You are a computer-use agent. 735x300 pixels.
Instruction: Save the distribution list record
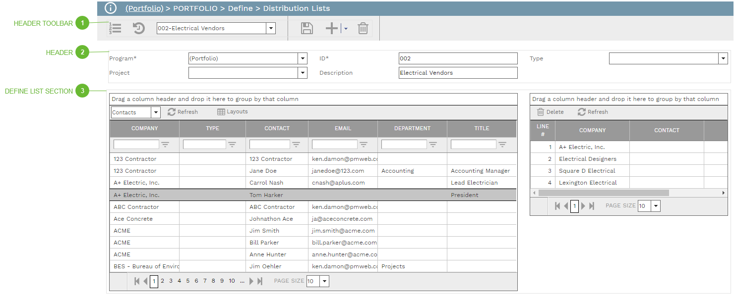307,28
